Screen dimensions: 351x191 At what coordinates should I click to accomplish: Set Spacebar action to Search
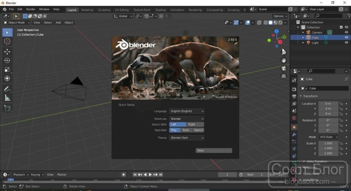198,130
